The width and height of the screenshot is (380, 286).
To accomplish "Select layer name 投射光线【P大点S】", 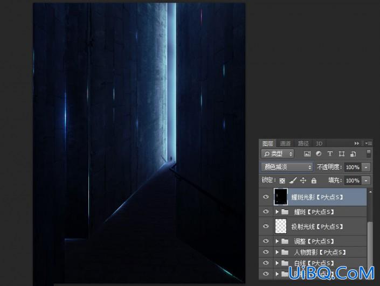I will 317,227.
